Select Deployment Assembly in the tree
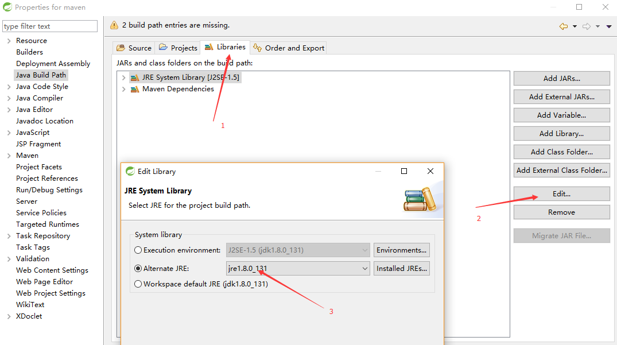Screen dimensions: 617x345 53,64
